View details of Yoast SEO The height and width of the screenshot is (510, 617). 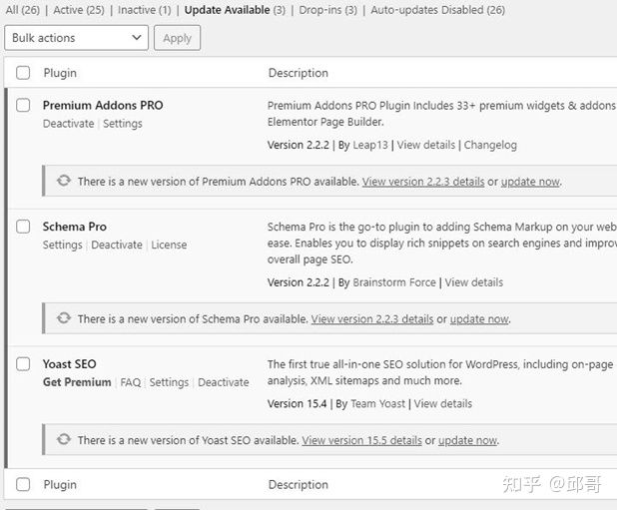443,403
